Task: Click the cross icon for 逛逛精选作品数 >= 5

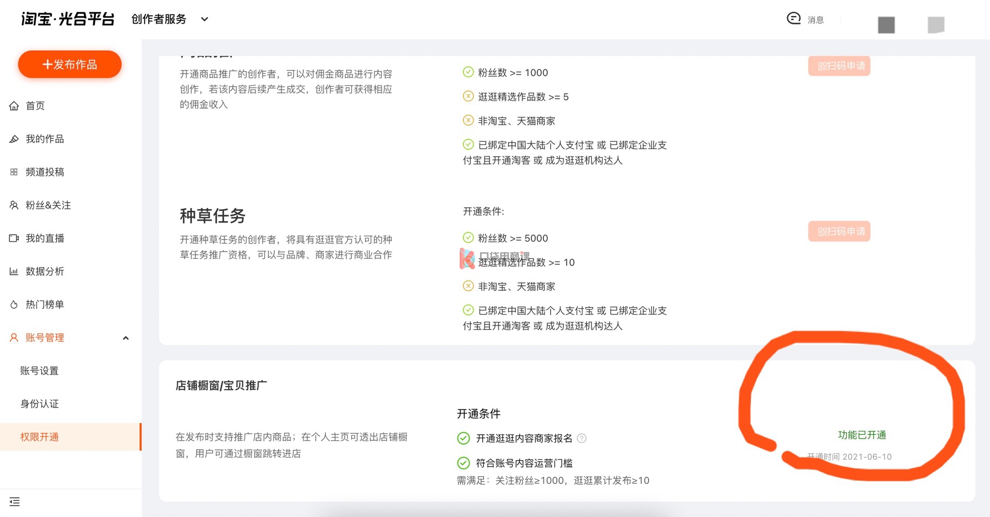Action: point(468,97)
